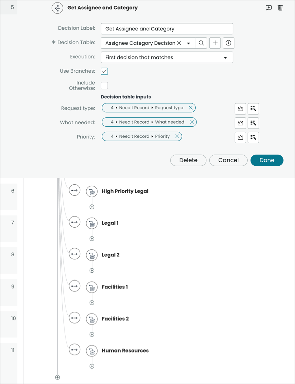The image size is (295, 384).
Task: Remove the Assignee Category Decision selection
Action: [178, 43]
